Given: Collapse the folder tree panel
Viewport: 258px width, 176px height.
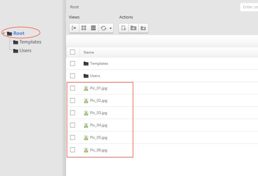Looking at the screenshot, I should [74, 28].
